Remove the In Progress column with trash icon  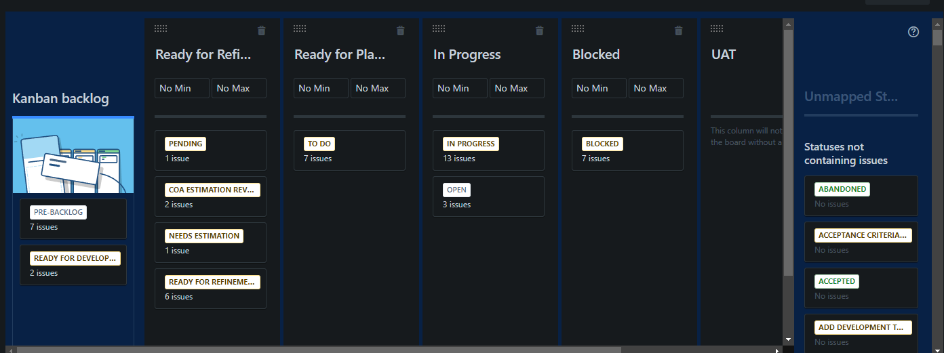(540, 30)
